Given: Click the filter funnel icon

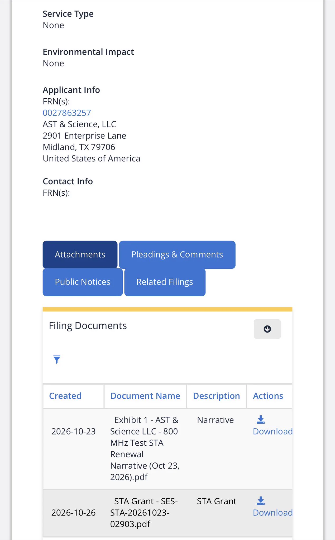Looking at the screenshot, I should [x=57, y=359].
